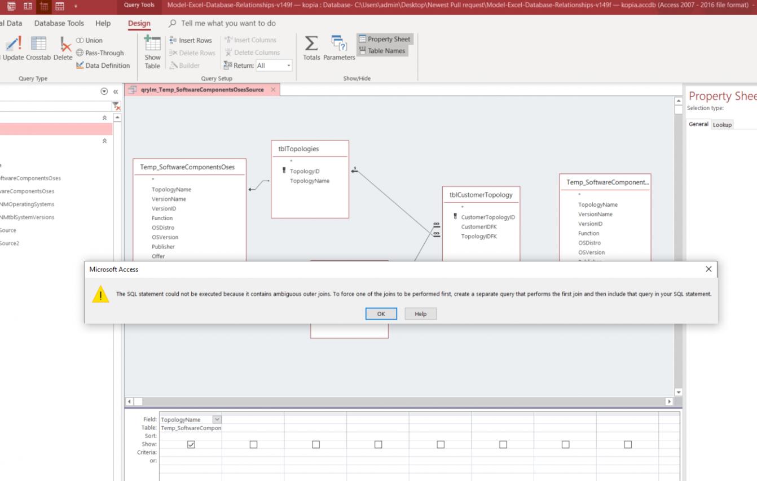The height and width of the screenshot is (481, 757).
Task: Click the navigation pane search box
Action: click(x=55, y=106)
